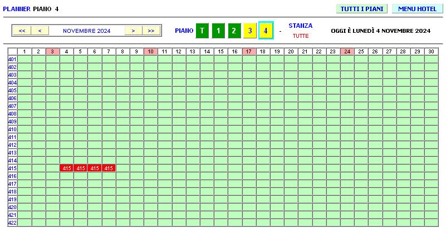The image size is (446, 233).
Task: Open room 404 row label
Action: [12, 83]
